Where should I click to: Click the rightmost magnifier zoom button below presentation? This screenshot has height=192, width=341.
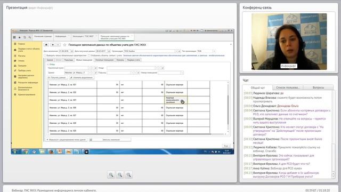tap(128, 175)
